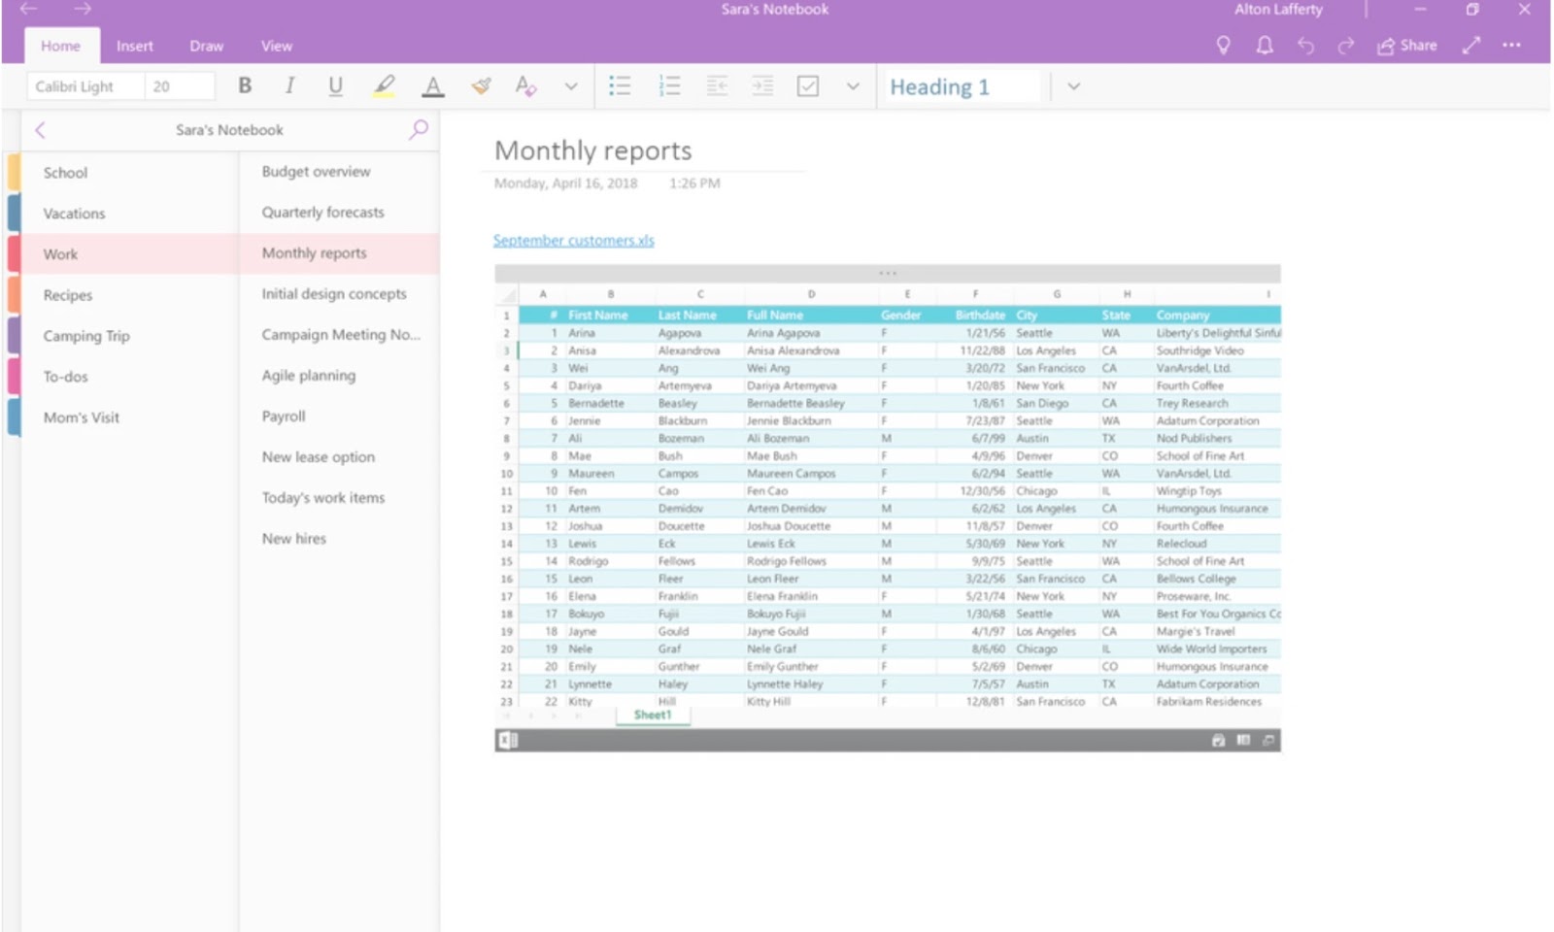Open the Tell Me lightbulb
The image size is (1554, 932).
point(1224,45)
